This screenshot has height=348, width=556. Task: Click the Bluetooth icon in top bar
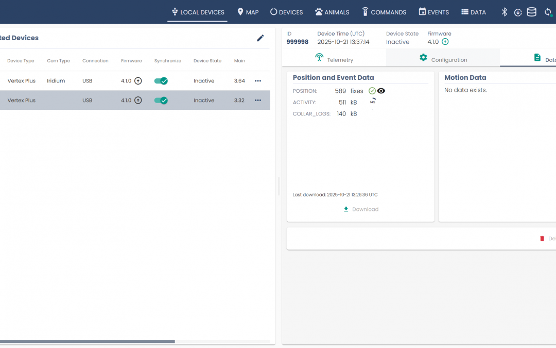point(505,12)
